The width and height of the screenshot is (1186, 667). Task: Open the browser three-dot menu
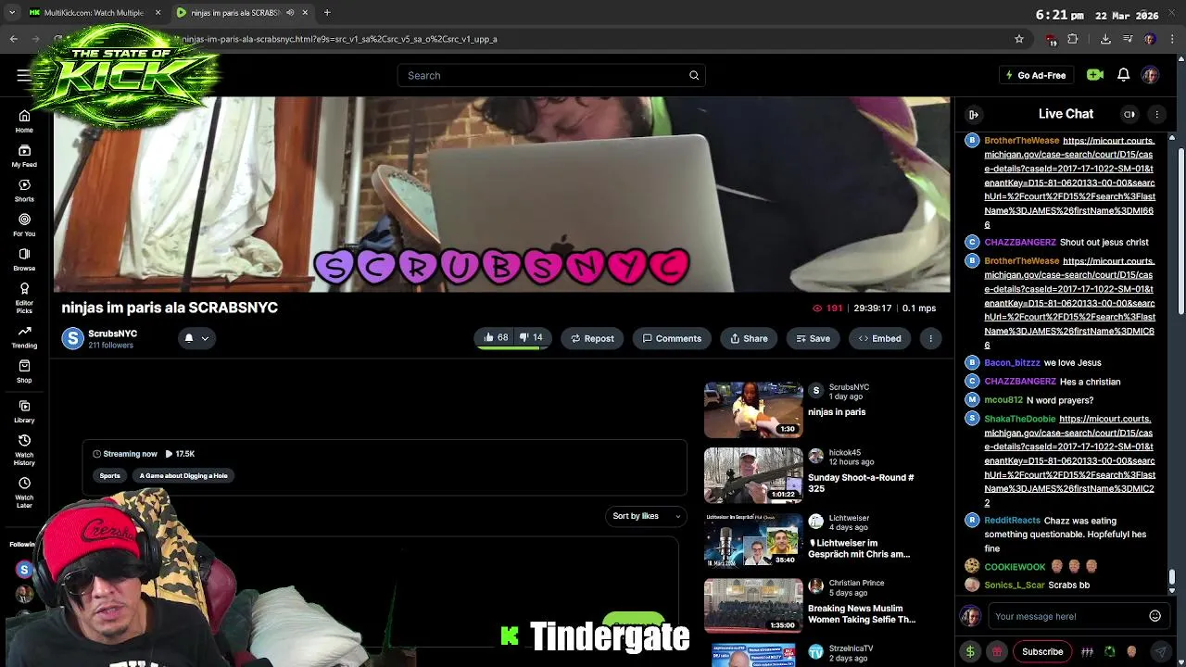point(1172,39)
